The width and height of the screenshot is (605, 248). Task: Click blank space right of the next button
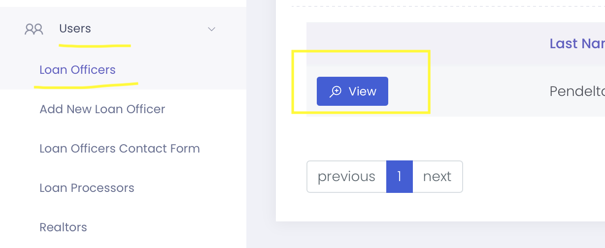tap(532, 177)
